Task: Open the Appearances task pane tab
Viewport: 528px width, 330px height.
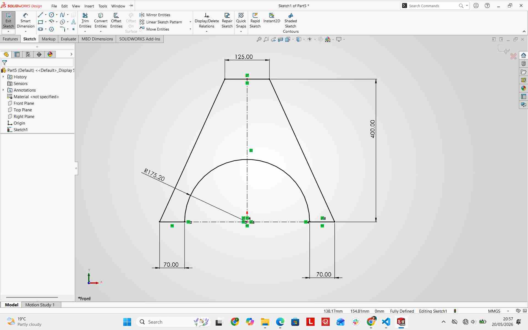Action: click(524, 88)
